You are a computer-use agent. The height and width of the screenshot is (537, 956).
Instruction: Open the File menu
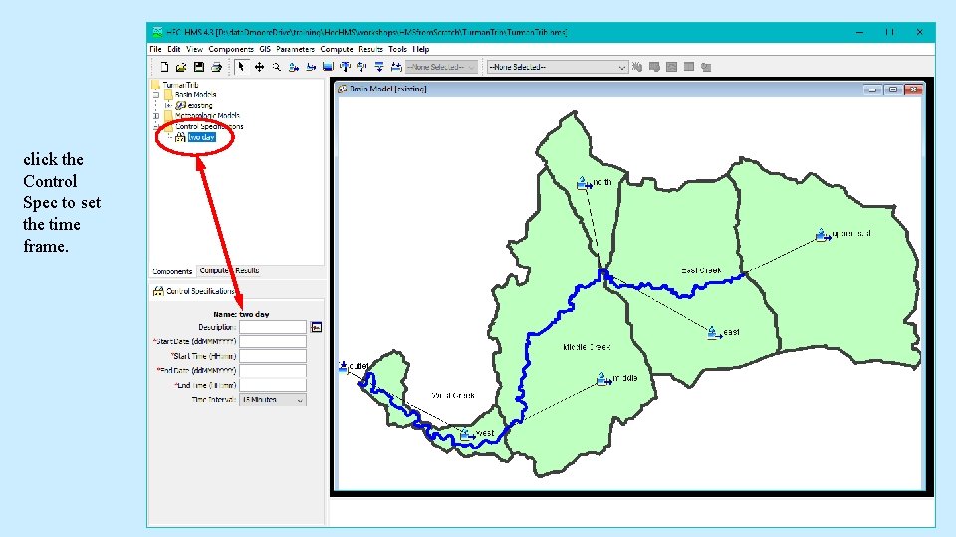coord(156,49)
